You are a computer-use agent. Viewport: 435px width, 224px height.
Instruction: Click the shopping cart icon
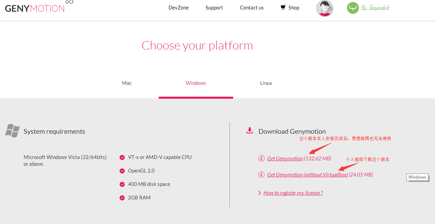[283, 7]
